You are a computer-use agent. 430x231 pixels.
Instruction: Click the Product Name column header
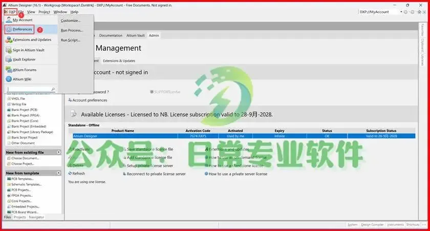tap(122, 131)
